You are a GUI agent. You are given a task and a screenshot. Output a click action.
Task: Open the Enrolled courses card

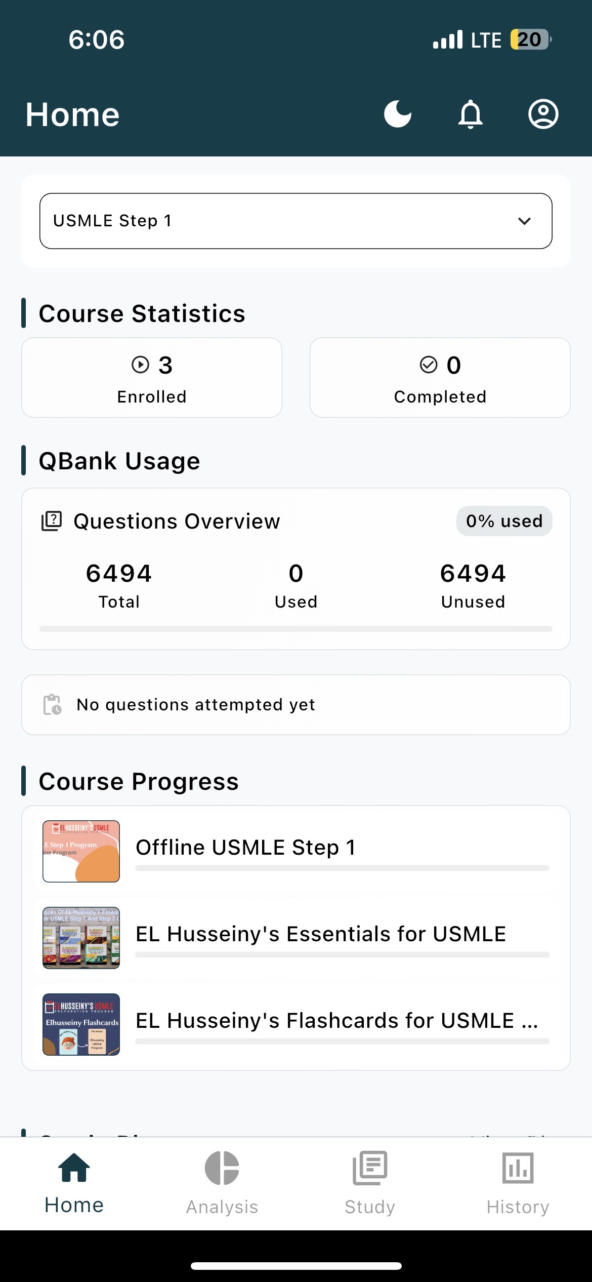(x=152, y=378)
